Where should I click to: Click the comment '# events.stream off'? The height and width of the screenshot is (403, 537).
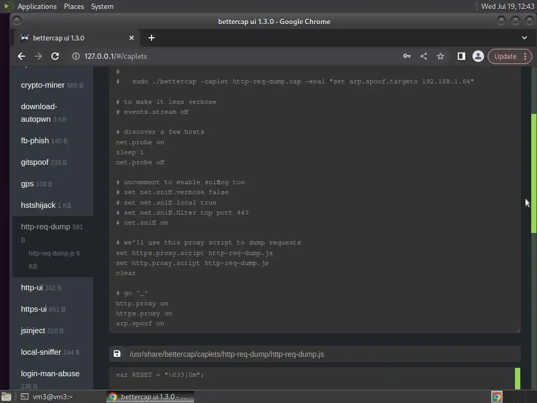(152, 112)
